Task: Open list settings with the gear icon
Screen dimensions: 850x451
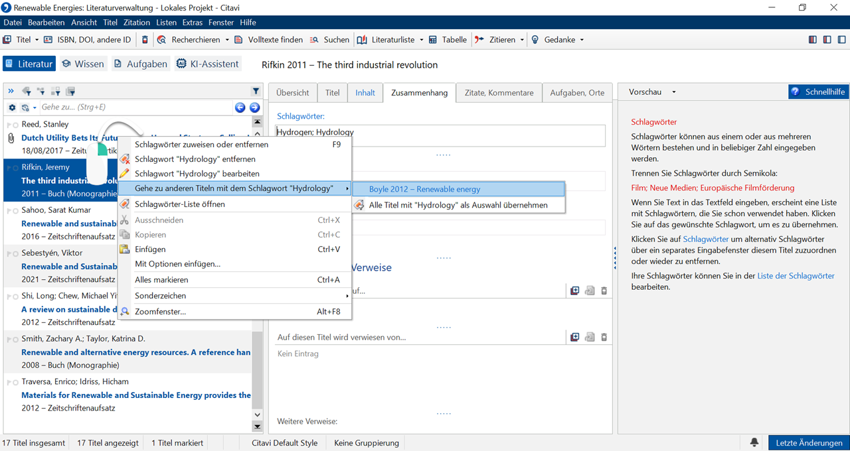Action: pos(12,107)
